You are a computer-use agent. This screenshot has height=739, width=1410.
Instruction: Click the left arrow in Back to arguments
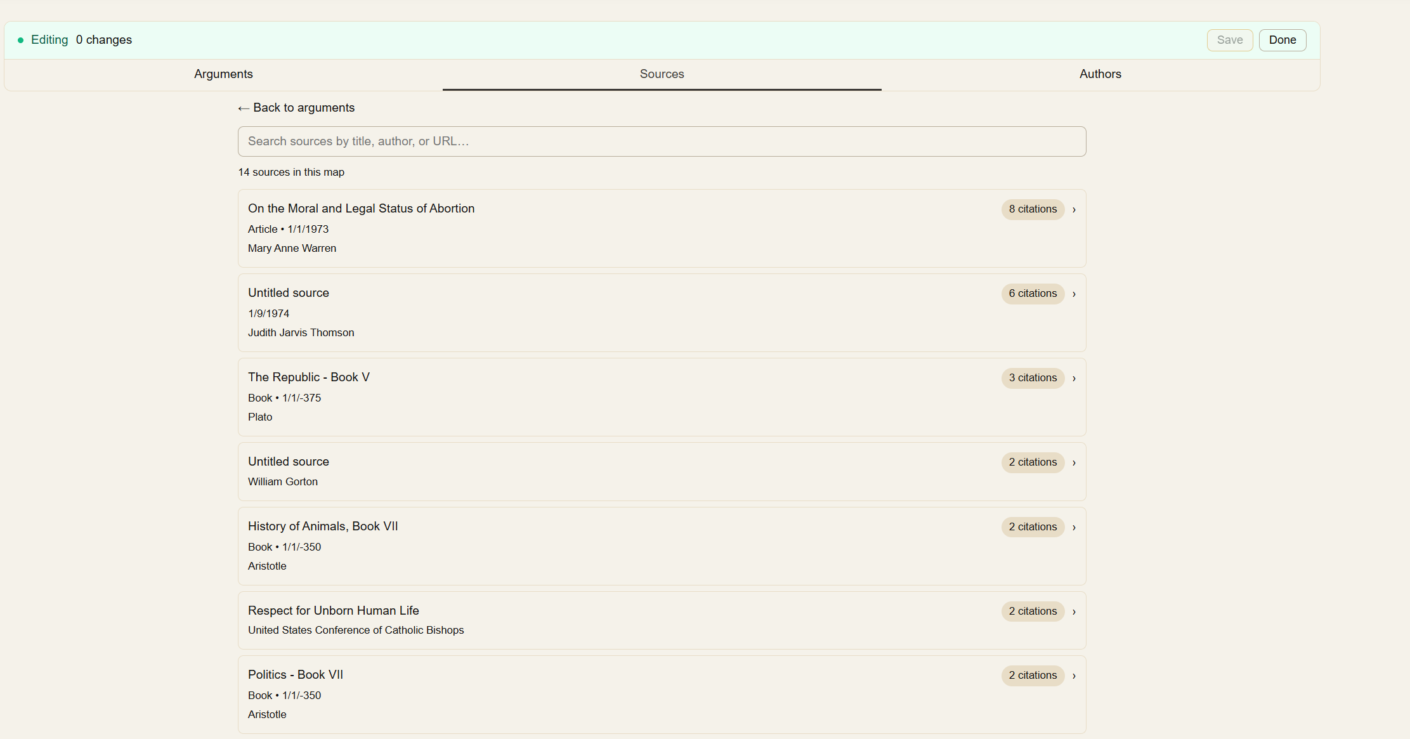tap(244, 108)
